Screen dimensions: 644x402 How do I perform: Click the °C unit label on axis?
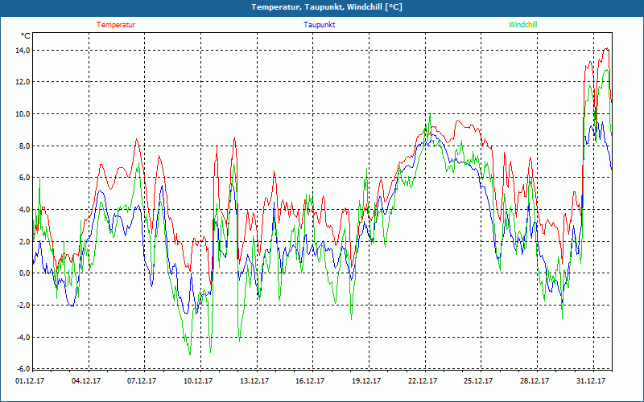pos(25,36)
